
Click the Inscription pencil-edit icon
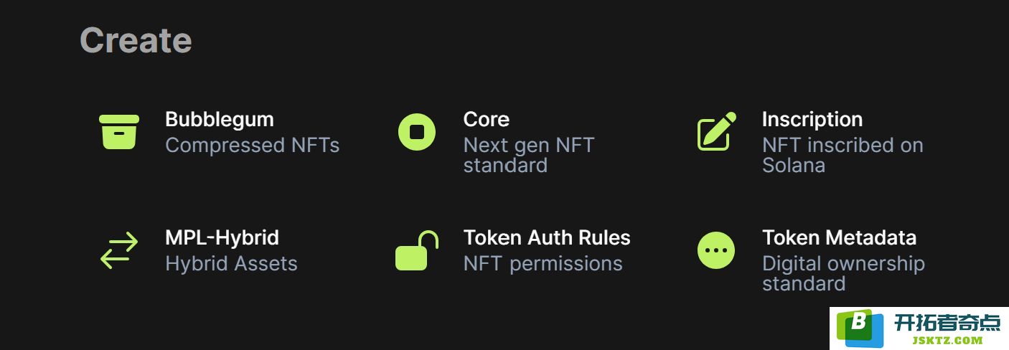(x=716, y=131)
